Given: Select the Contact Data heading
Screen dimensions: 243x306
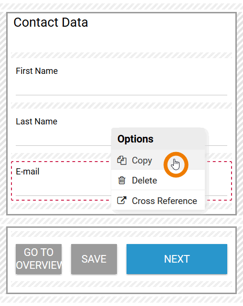Looking at the screenshot, I should click(51, 22).
